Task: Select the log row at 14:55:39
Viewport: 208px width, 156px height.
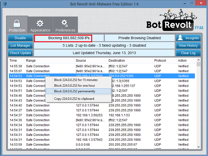Action: click(x=102, y=66)
